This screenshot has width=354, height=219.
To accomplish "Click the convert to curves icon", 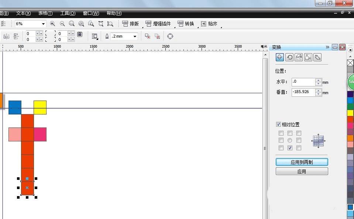I will 170,36.
